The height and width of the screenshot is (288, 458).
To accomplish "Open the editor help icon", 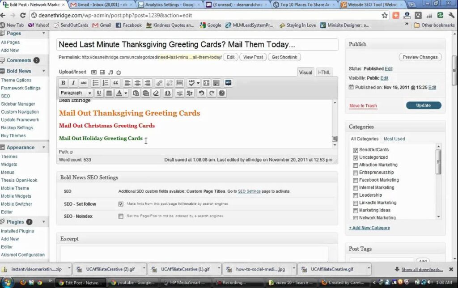I will pyautogui.click(x=222, y=93).
